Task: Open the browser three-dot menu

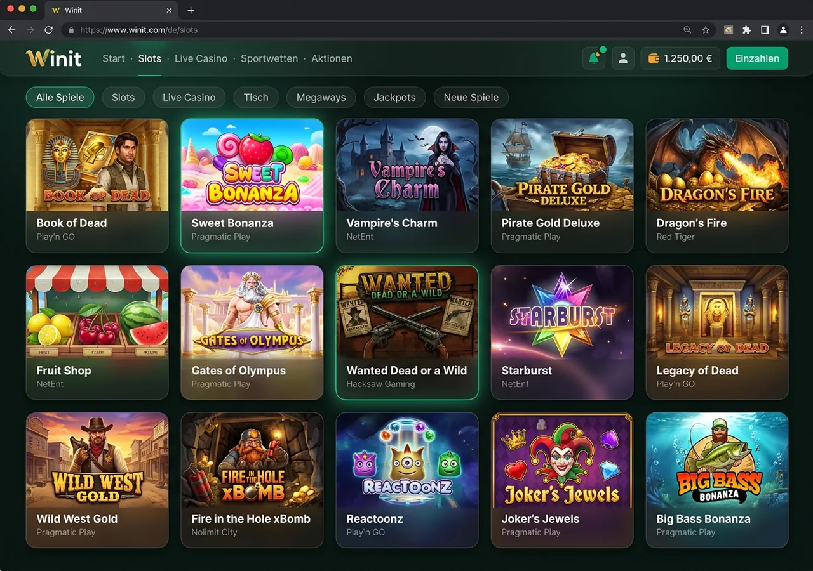Action: (802, 30)
